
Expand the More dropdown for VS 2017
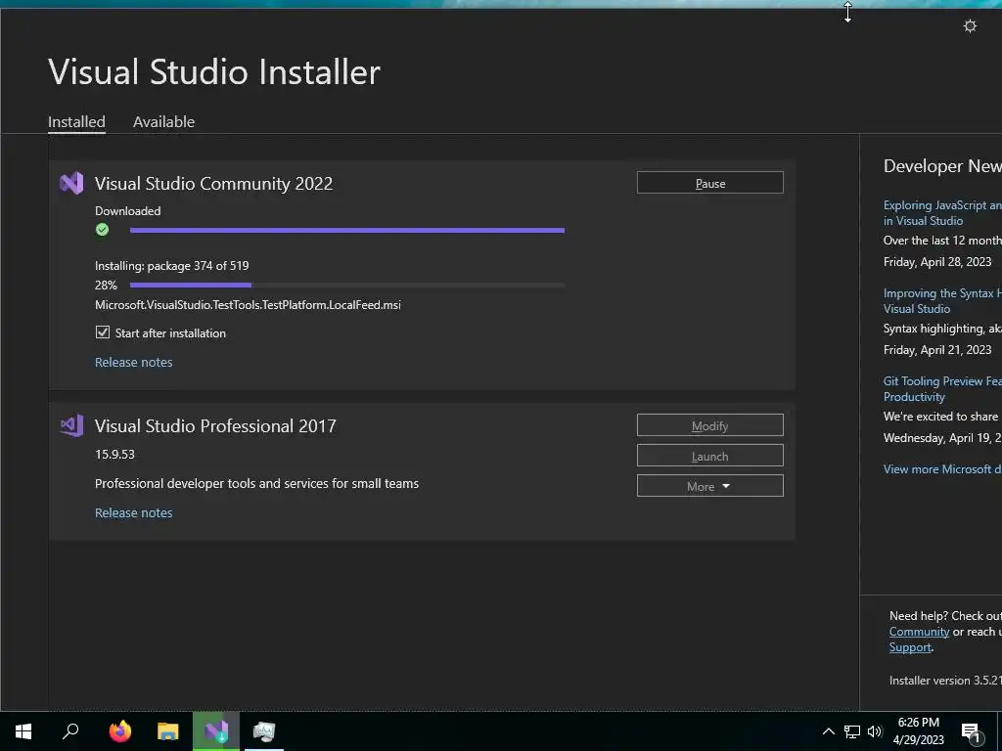pyautogui.click(x=710, y=486)
